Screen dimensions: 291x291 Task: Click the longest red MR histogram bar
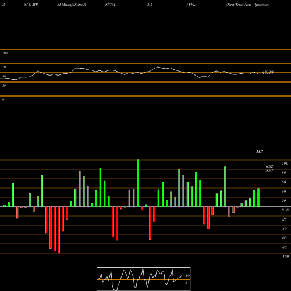59,230
